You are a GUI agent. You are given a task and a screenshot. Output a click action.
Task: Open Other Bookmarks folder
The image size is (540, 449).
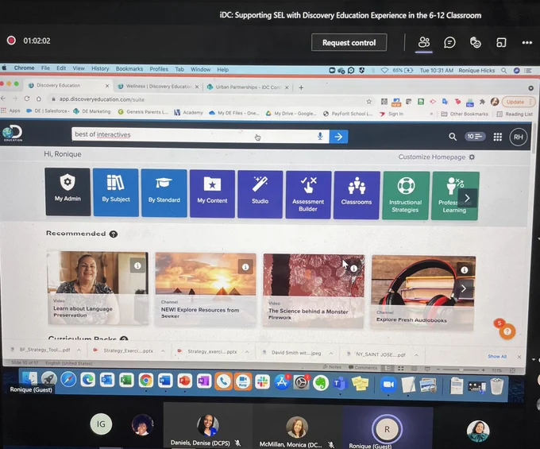tap(465, 114)
